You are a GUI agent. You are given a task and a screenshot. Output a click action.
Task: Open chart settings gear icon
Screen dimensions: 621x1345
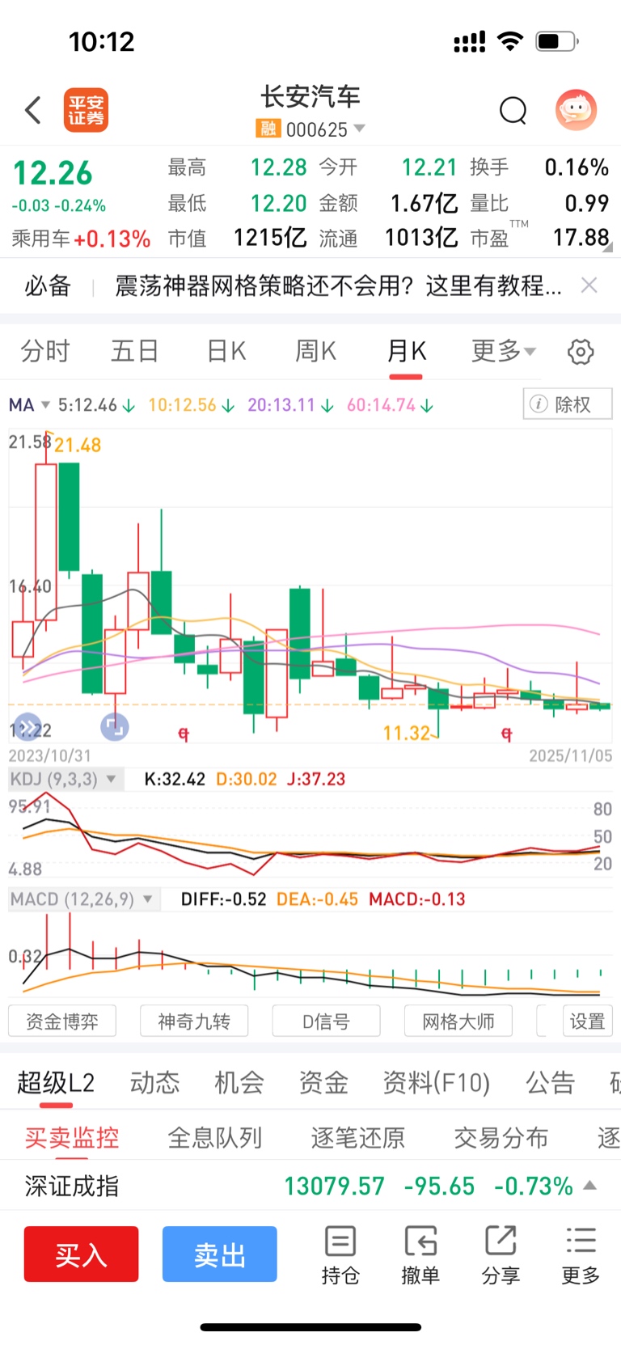pos(581,352)
